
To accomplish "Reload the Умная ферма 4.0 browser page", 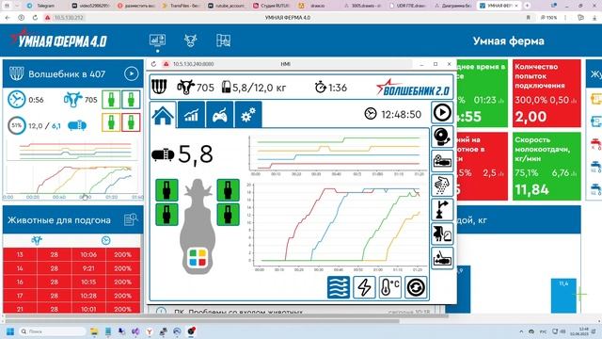I will [x=35, y=18].
